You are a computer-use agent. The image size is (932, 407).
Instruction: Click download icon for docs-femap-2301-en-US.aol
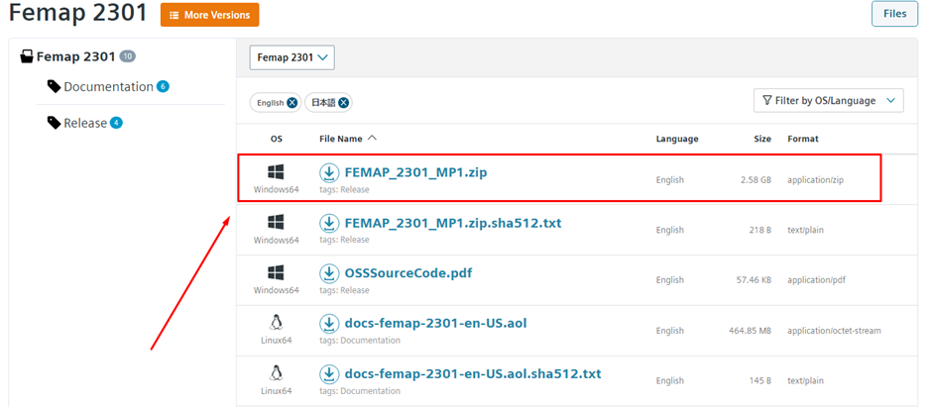[328, 324]
